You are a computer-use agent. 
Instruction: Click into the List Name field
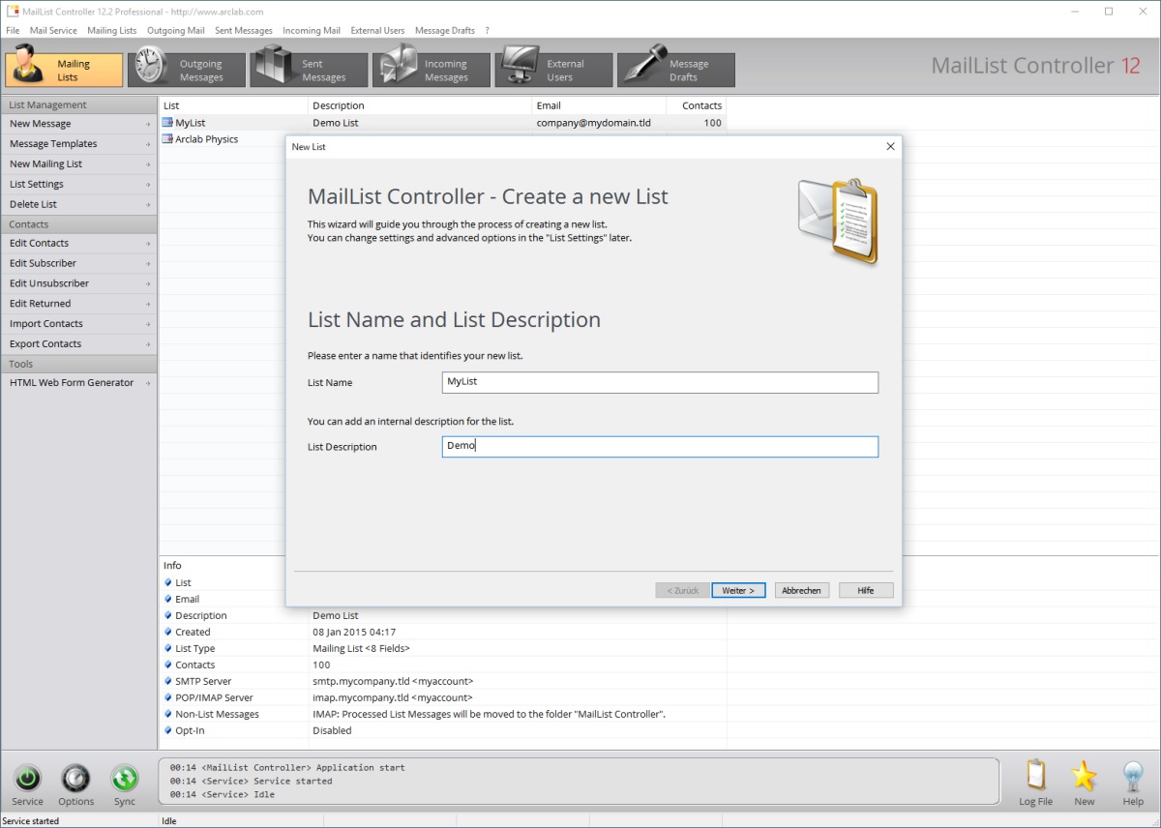(660, 383)
